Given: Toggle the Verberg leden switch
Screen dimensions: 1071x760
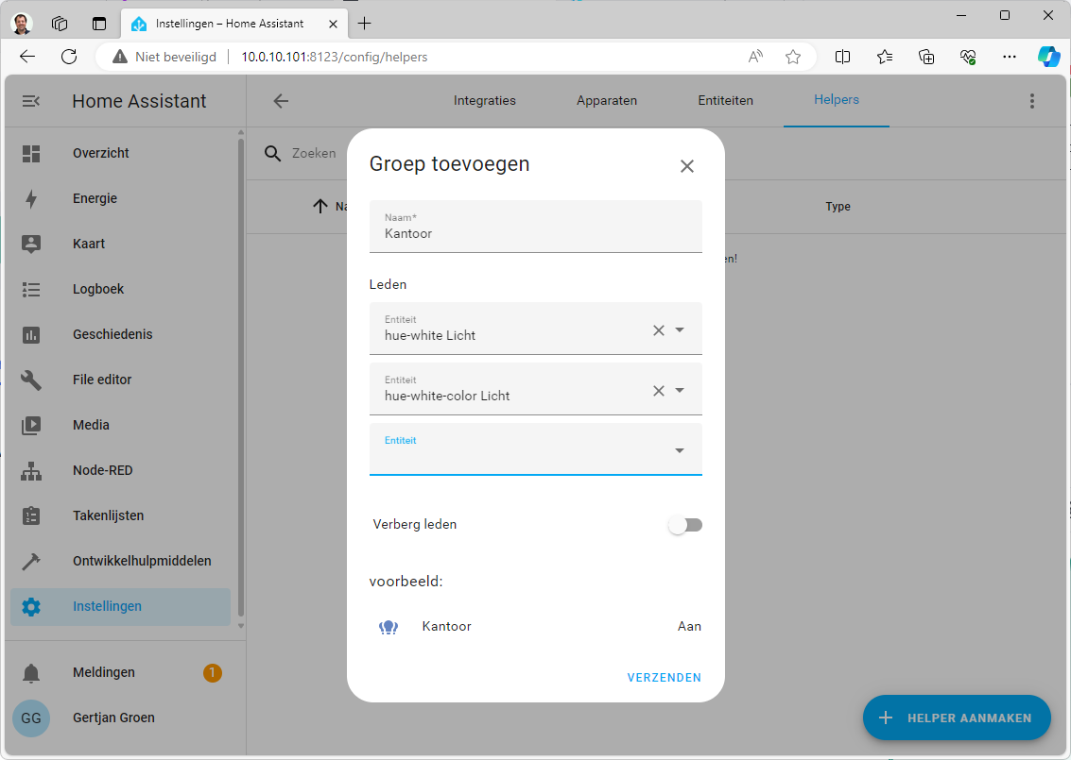Looking at the screenshot, I should [685, 525].
